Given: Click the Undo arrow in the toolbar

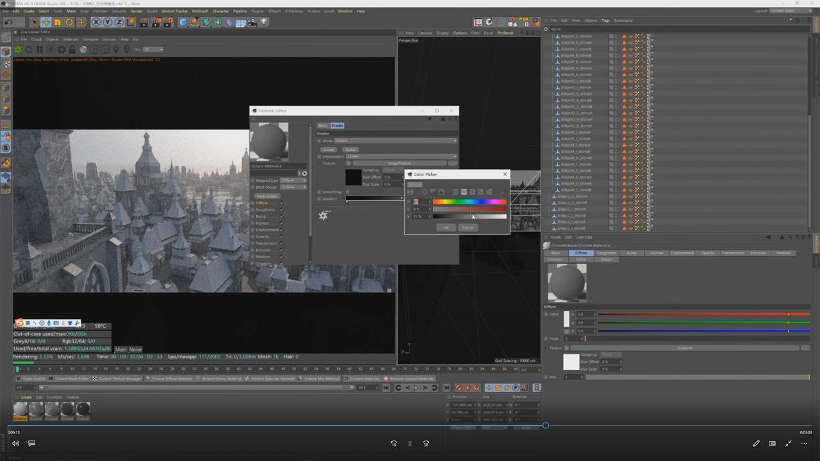Looking at the screenshot, I should pos(9,22).
